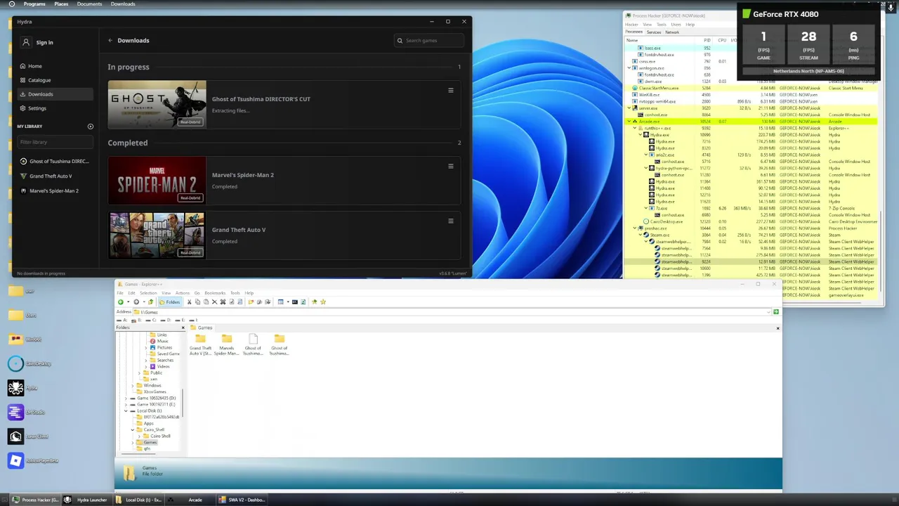This screenshot has height=506, width=899.
Task: Switch to Services tab in Process Hacker
Action: point(654,32)
